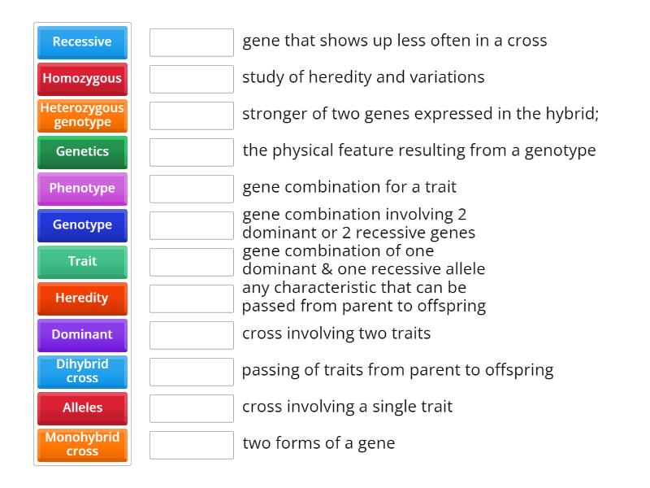Select the Recessive word tile

(x=81, y=41)
